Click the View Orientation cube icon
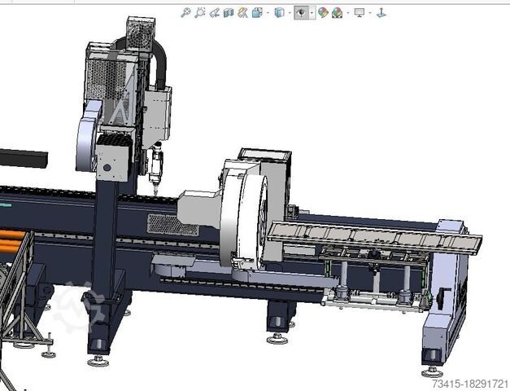 pos(256,12)
